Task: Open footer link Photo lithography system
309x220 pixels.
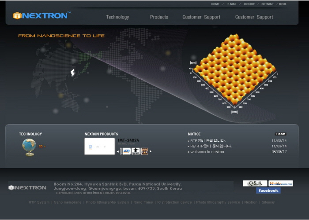Action: point(107,202)
